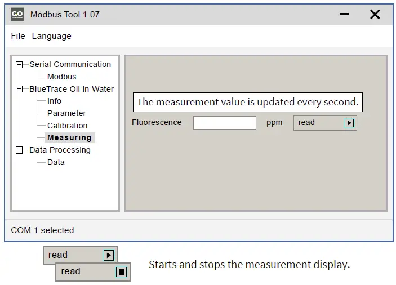Click the play icon on the sample button below the window
This screenshot has height=285, width=396.
click(x=109, y=255)
